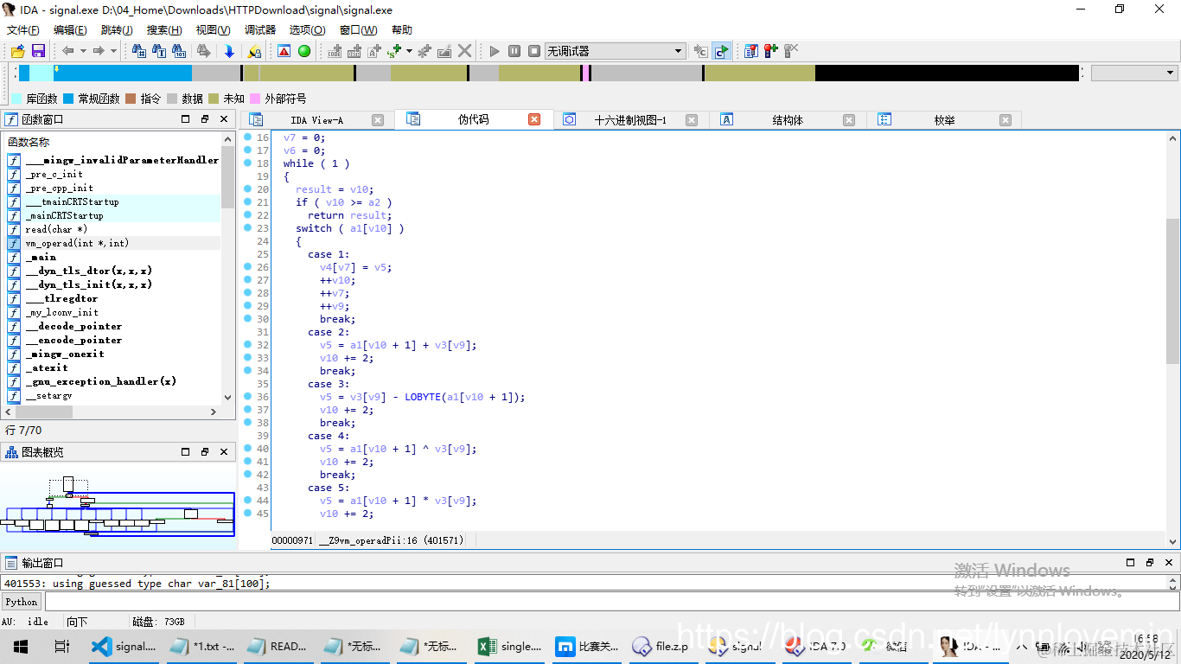Pause process with pause button

(514, 51)
